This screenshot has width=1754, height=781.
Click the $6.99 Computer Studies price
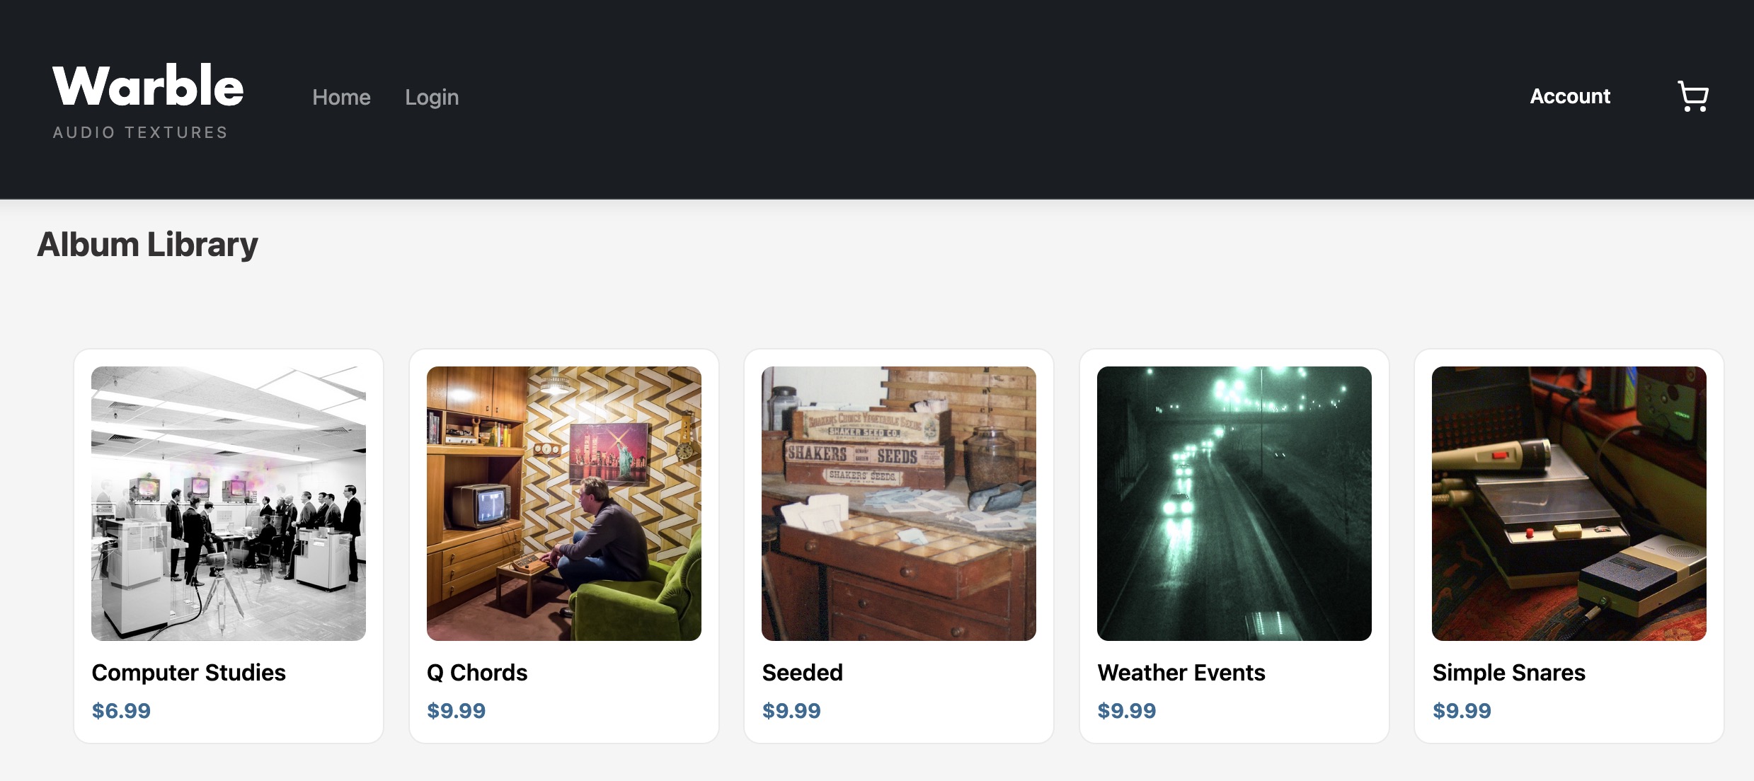coord(121,710)
